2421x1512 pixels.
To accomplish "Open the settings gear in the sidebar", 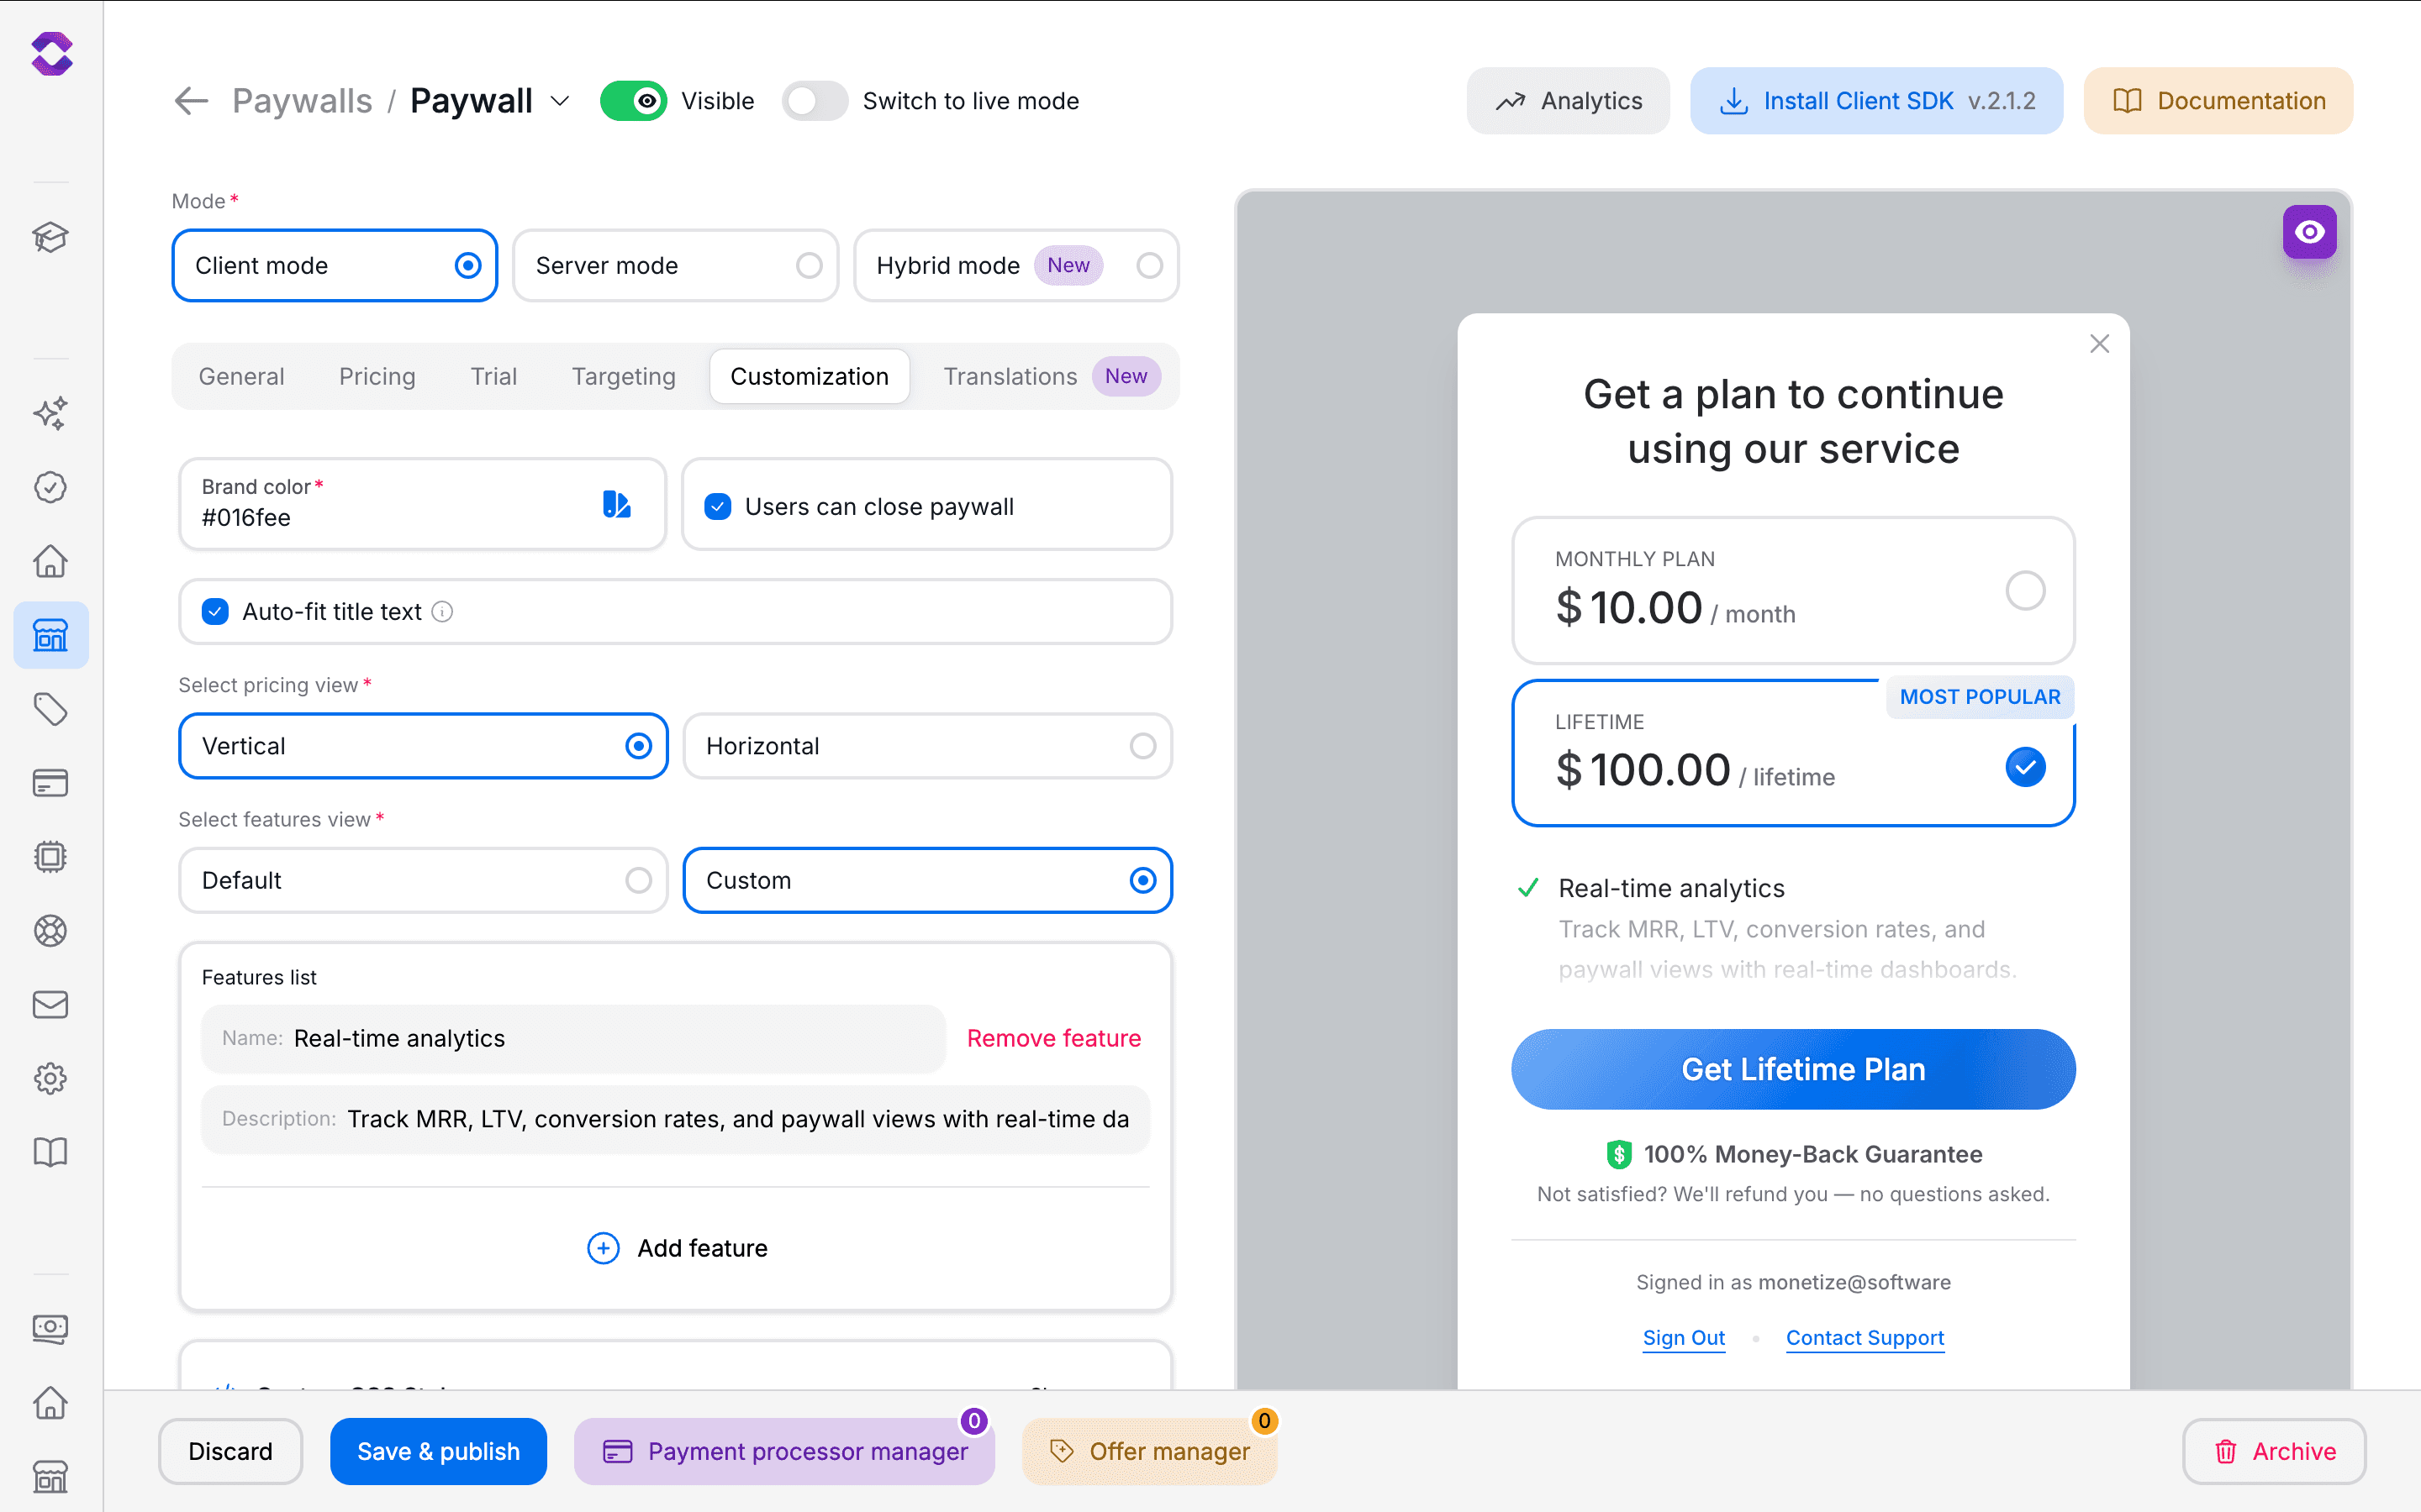I will [x=50, y=1078].
